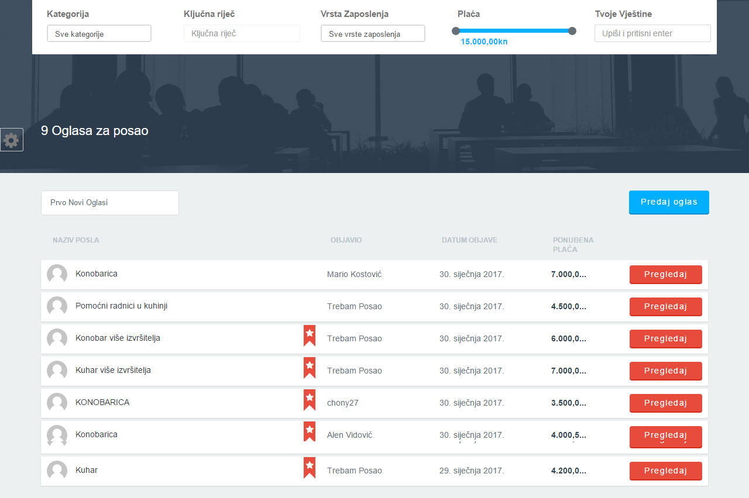Image resolution: width=749 pixels, height=498 pixels.
Task: Open the Pomoćni radnici u kuhinji listing
Action: pyautogui.click(x=121, y=306)
